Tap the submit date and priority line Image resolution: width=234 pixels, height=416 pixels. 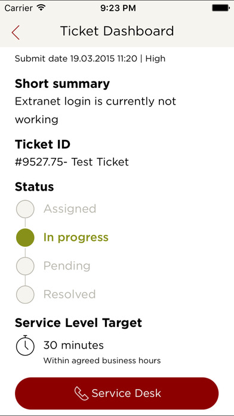(x=90, y=59)
